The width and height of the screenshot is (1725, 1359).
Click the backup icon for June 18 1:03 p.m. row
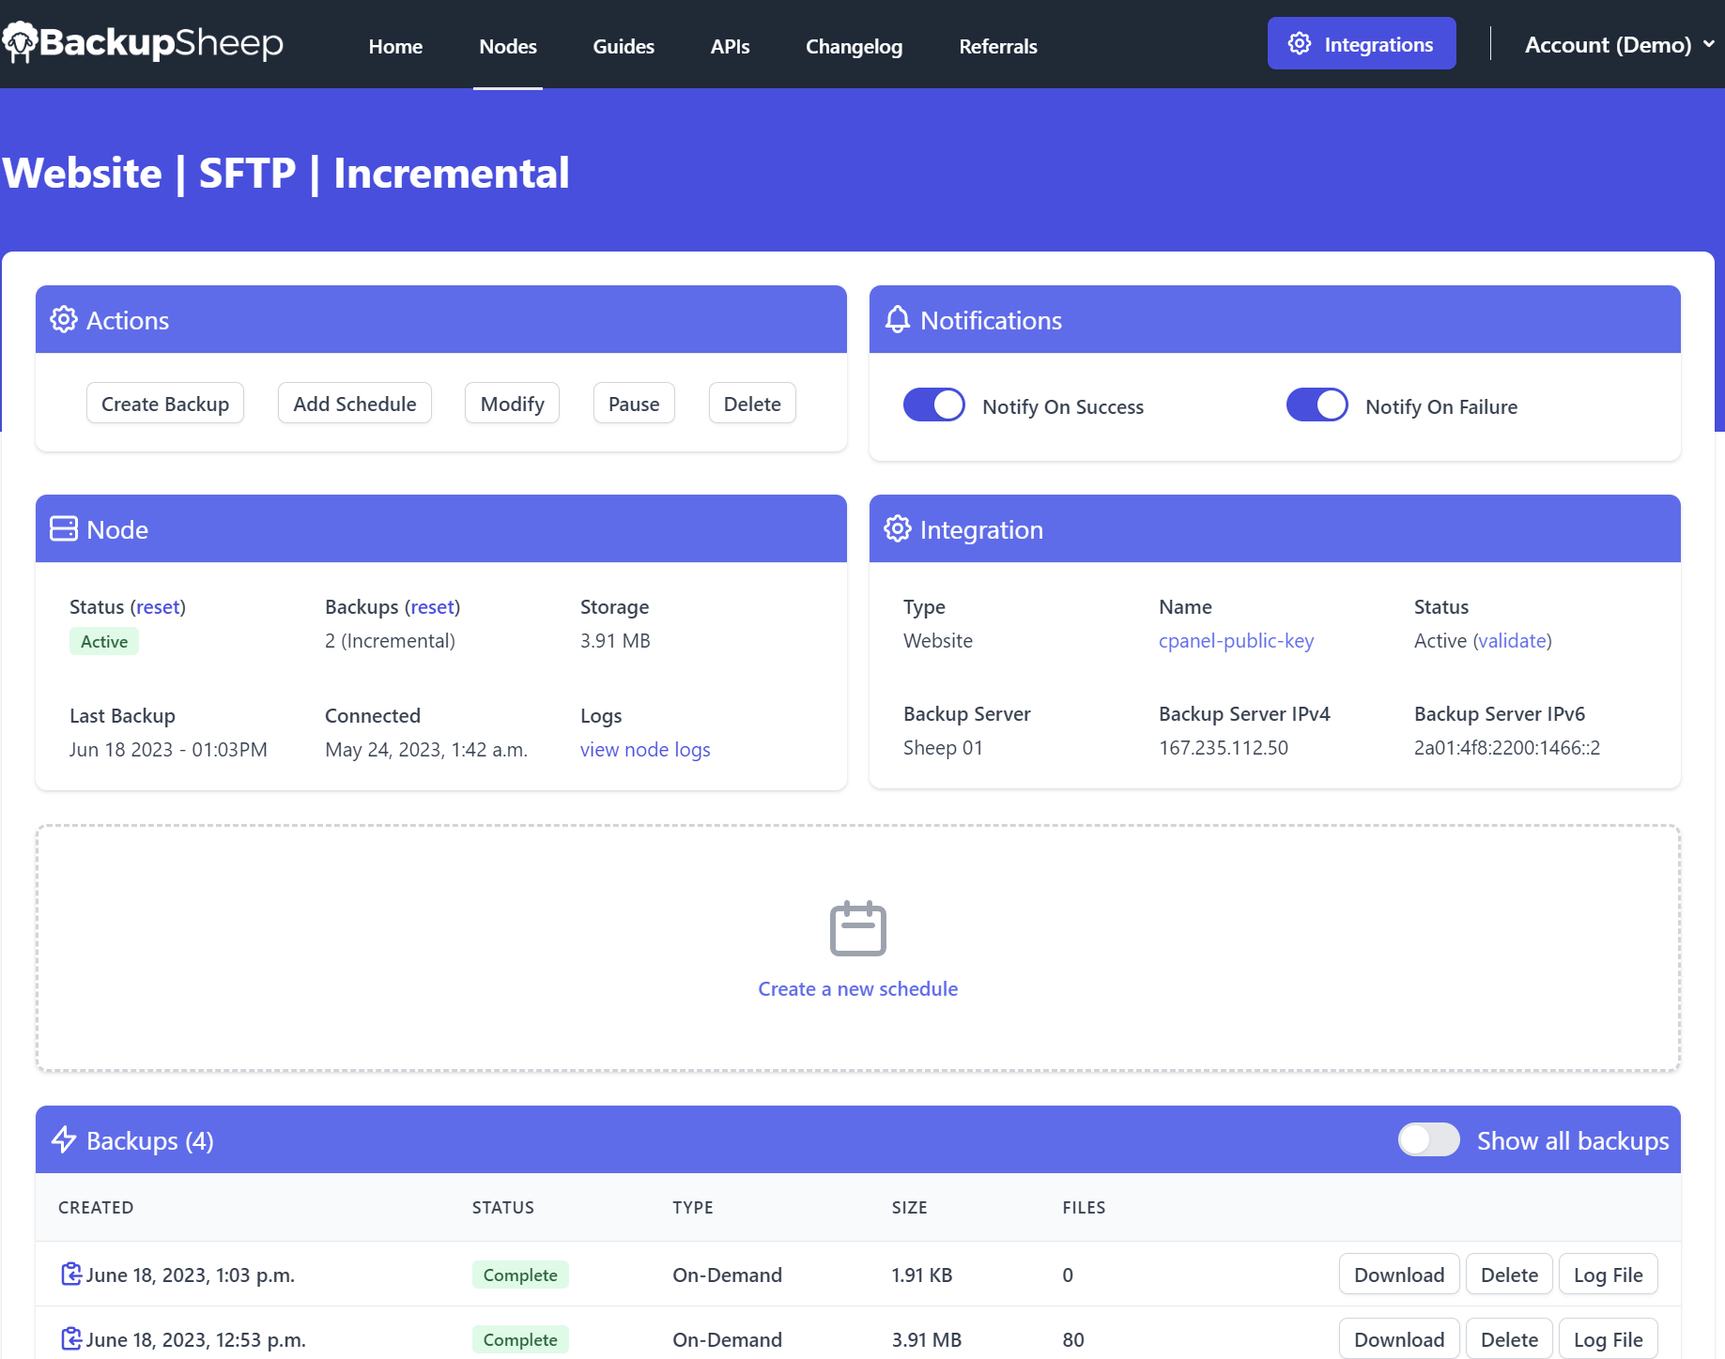coord(71,1274)
